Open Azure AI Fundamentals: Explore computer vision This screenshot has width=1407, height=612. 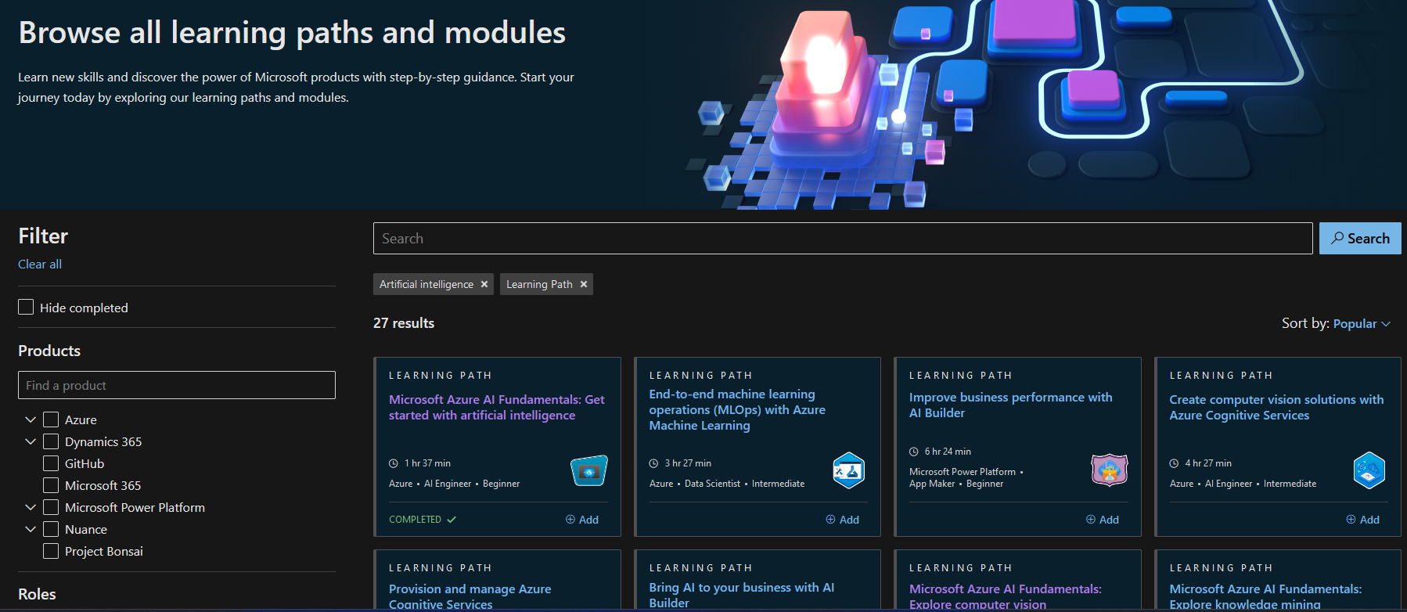tap(1005, 596)
